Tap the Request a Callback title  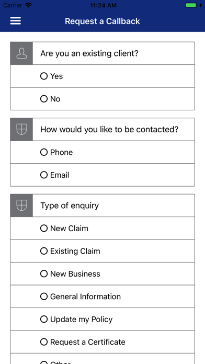coord(102,21)
